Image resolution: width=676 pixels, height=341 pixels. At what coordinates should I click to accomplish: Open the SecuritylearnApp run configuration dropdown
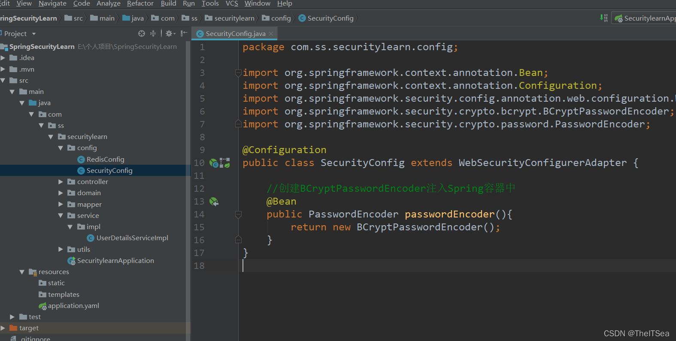(644, 18)
